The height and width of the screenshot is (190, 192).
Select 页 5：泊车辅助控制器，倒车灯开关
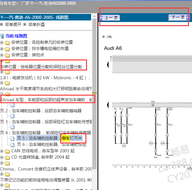click(49, 138)
